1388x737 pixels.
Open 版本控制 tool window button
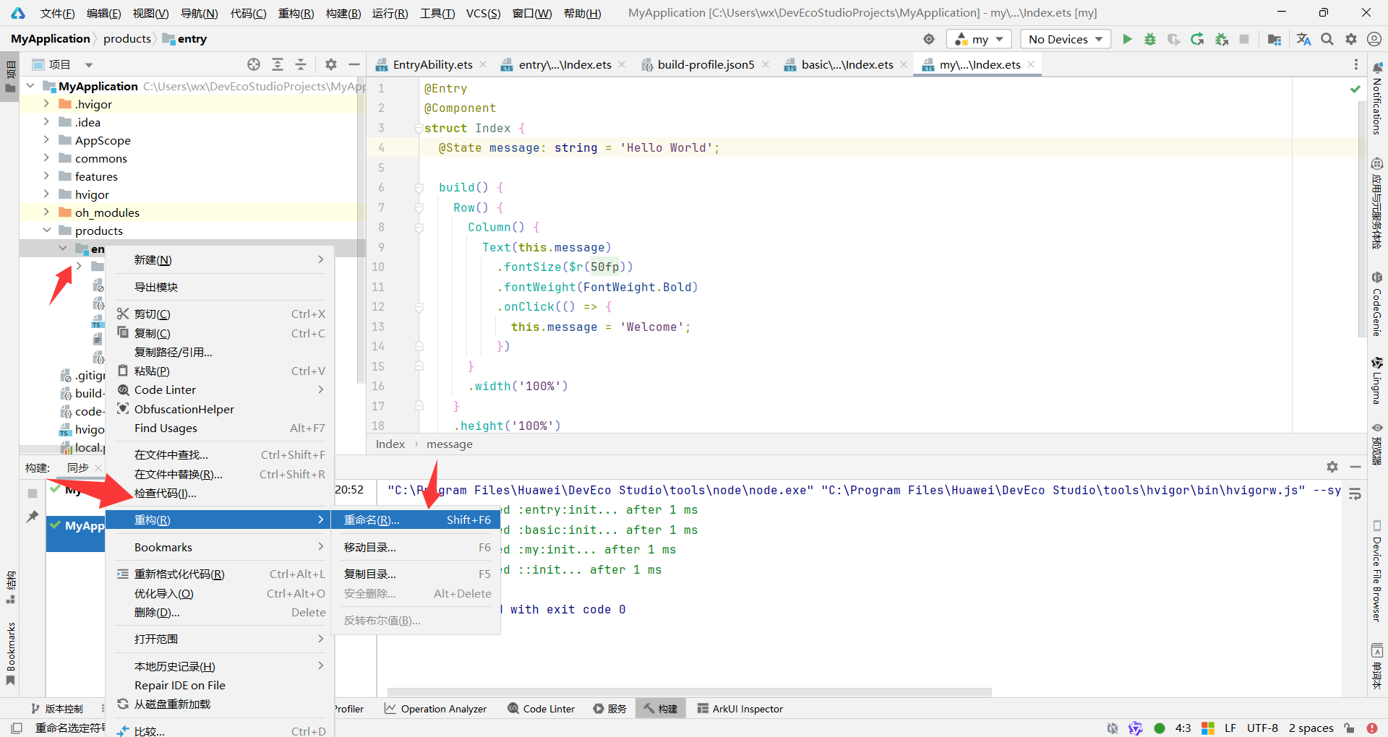57,709
